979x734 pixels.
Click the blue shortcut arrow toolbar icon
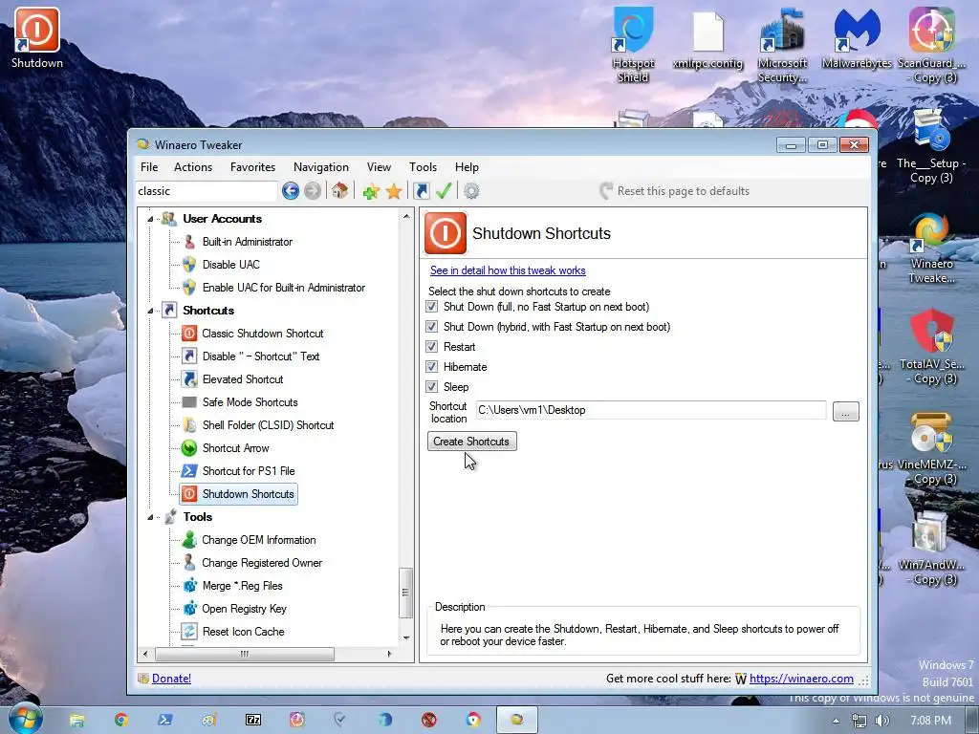pyautogui.click(x=422, y=191)
